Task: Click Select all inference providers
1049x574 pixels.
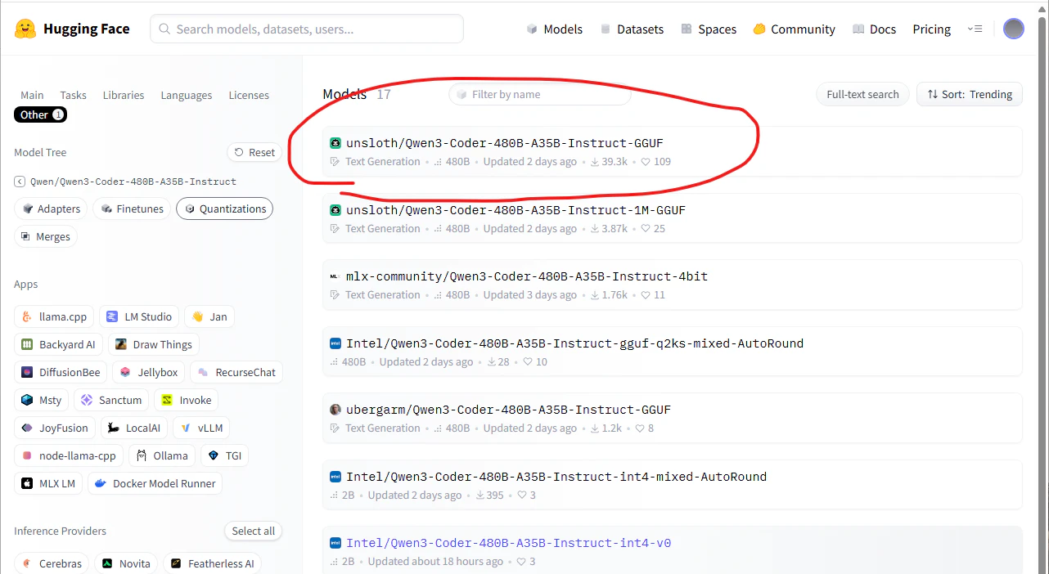Action: click(253, 531)
